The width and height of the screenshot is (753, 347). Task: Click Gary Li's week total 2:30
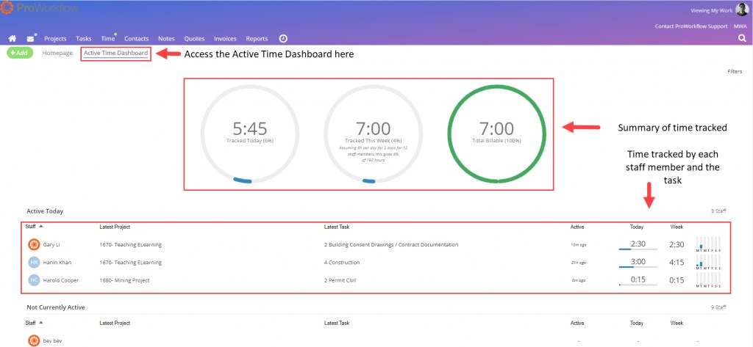point(677,244)
